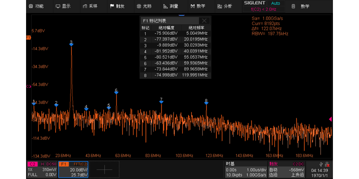Select marker 3 on the tallest FFT peak
The image size is (359, 179).
pyautogui.click(x=71, y=43)
